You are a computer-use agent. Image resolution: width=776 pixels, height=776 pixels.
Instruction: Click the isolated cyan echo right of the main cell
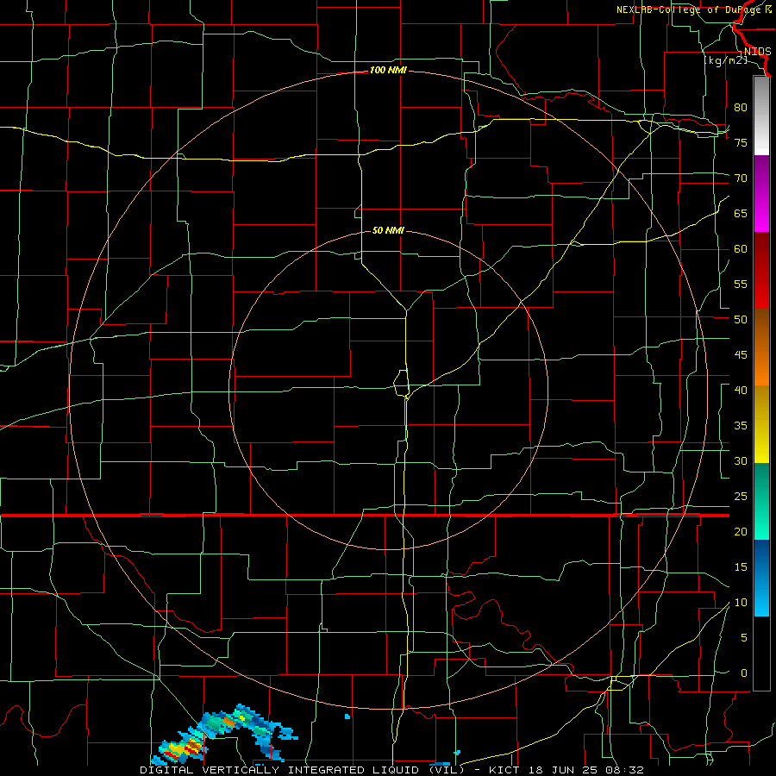(347, 717)
